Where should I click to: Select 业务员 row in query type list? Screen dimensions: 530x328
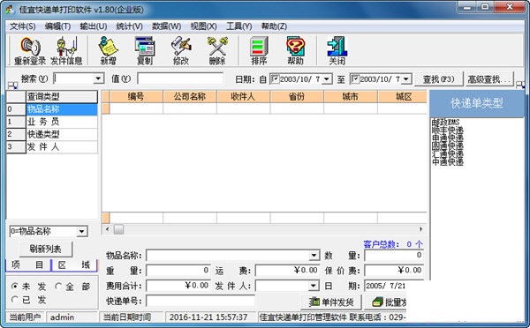click(x=62, y=122)
